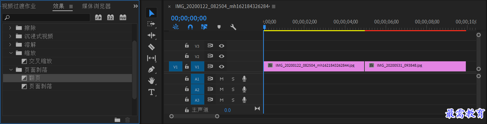Open panel overflow double-arrow menu
Viewport: 487px width, 124px height.
136,6
